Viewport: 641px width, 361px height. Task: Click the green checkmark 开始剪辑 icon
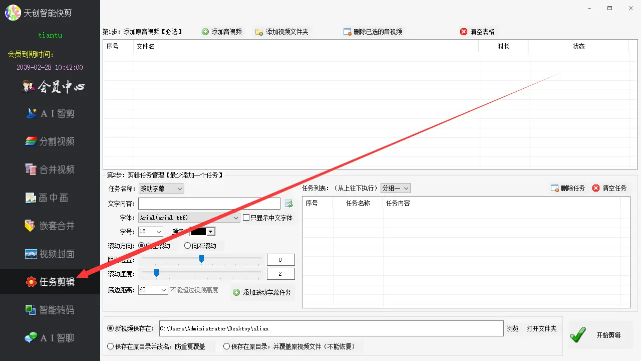(x=578, y=334)
